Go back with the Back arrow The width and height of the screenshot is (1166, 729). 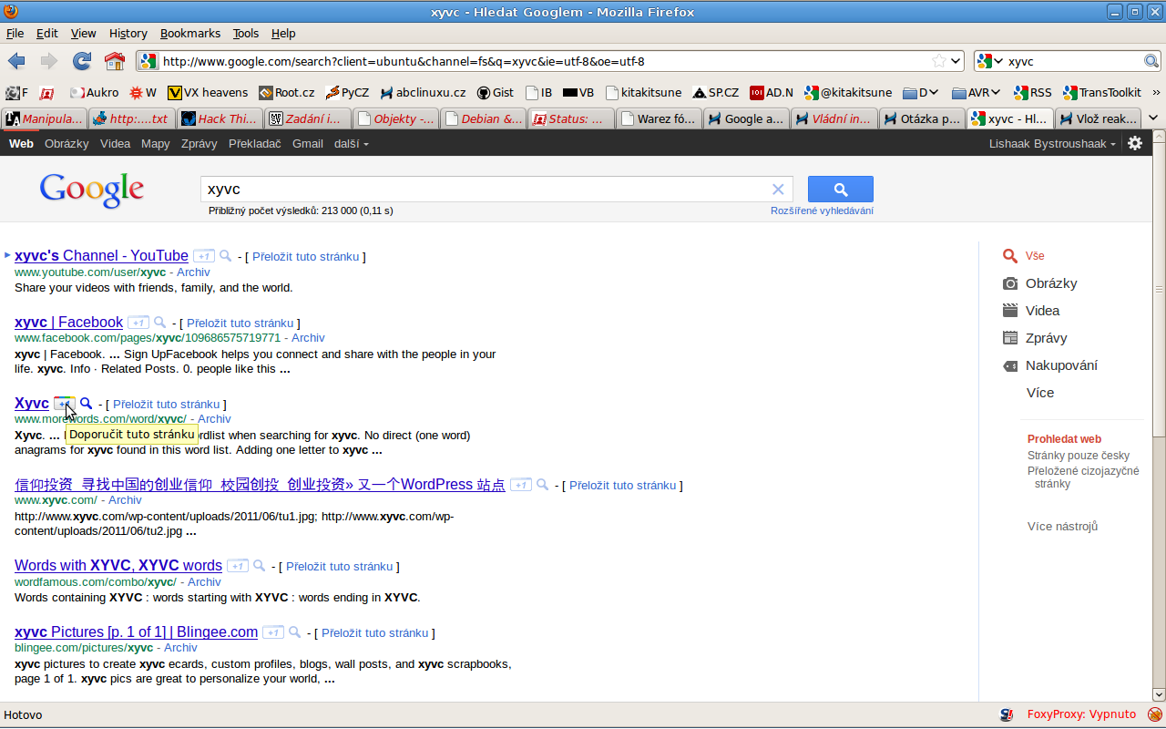click(x=16, y=61)
